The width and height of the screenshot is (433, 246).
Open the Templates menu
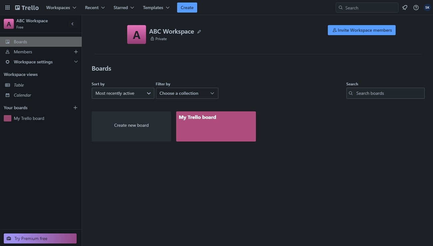click(156, 7)
